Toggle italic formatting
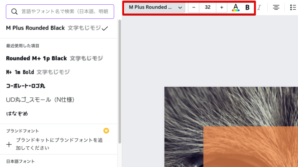The image size is (298, 167). coord(259,7)
